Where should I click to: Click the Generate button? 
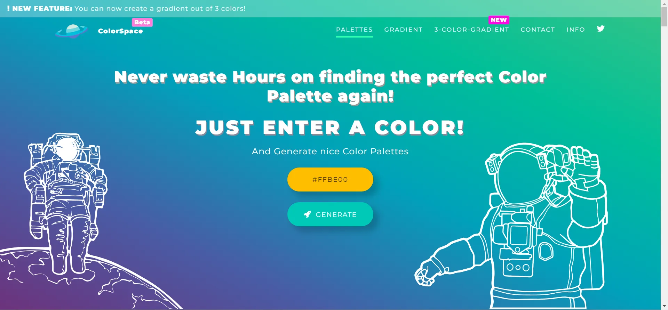pos(330,214)
